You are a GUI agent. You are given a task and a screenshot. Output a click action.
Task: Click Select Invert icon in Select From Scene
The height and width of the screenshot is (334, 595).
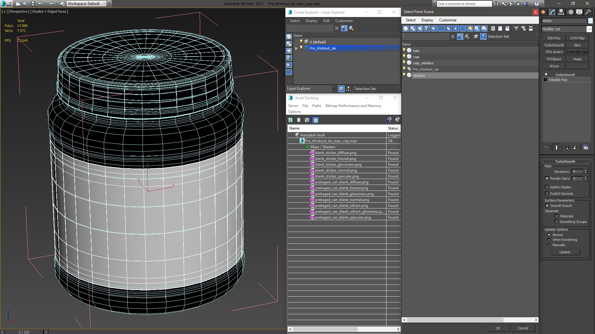507,28
